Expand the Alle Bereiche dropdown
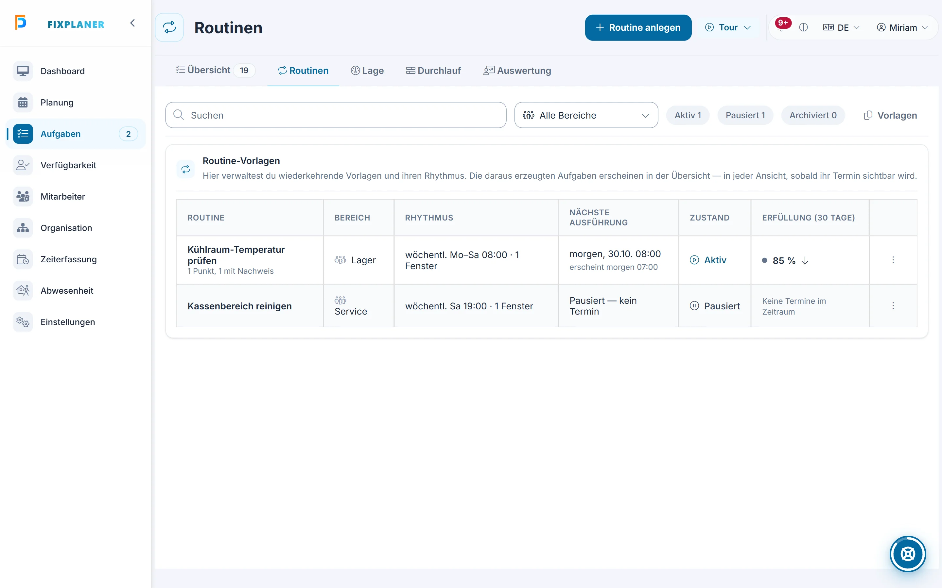The width and height of the screenshot is (942, 588). coord(586,116)
